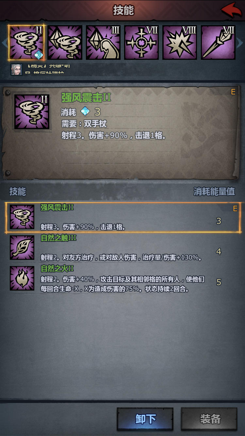The width and height of the screenshot is (245, 436).
Task: Tap the tornado icon in the skill list
Action: click(22, 217)
